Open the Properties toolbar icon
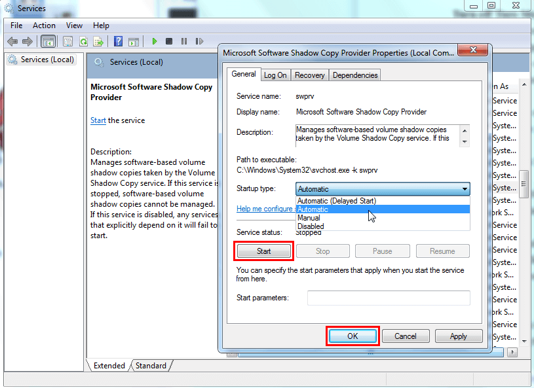The width and height of the screenshot is (534, 388). pos(67,41)
